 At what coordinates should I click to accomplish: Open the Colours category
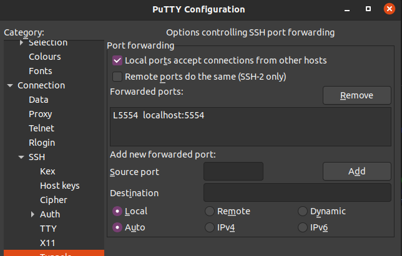45,57
